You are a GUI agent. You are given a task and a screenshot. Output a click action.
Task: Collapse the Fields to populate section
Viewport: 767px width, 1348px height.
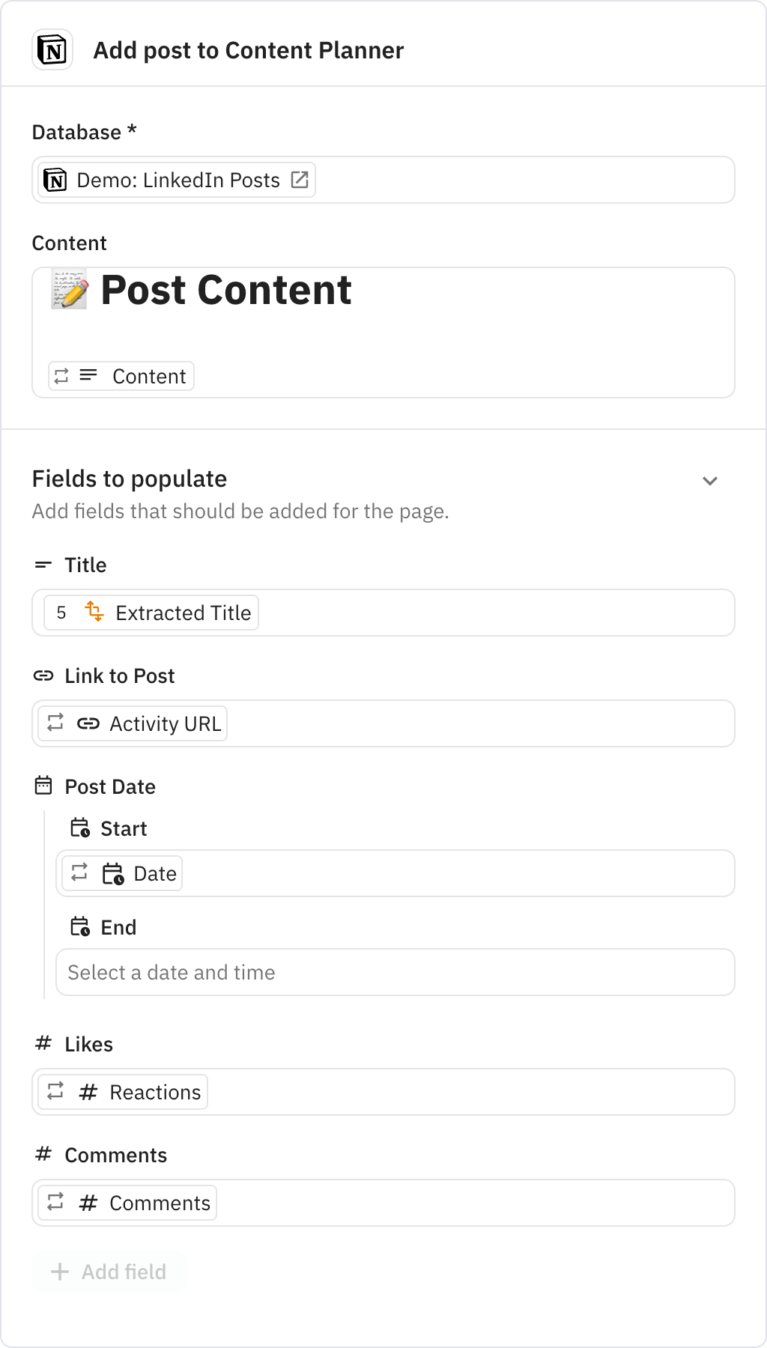(710, 480)
